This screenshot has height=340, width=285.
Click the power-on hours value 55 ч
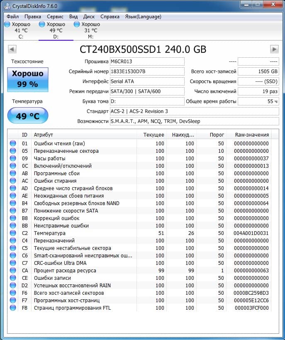tap(258, 101)
